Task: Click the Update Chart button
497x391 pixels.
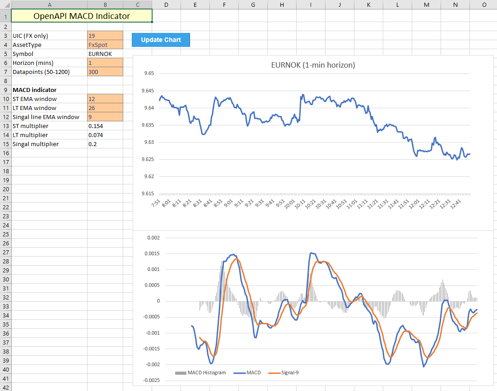Action: click(161, 40)
